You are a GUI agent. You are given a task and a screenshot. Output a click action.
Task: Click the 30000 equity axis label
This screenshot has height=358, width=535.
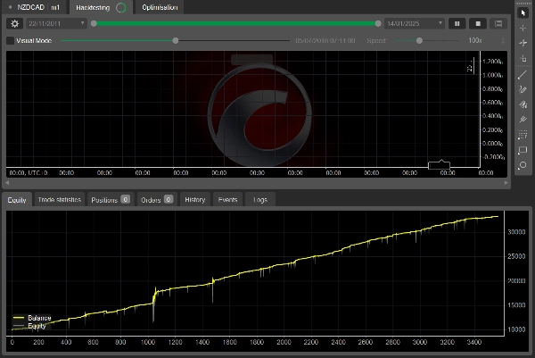click(516, 232)
